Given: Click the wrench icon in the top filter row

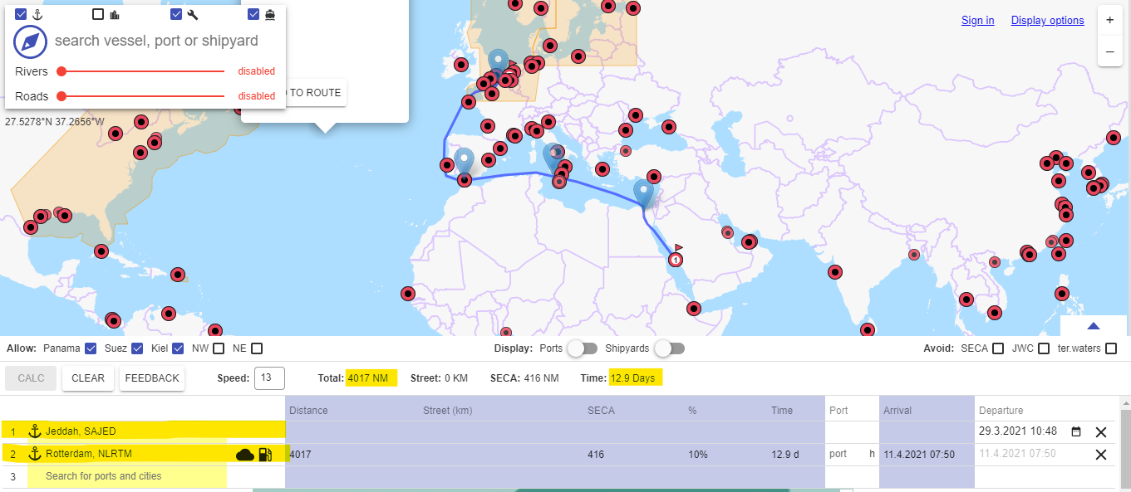Looking at the screenshot, I should 193,15.
